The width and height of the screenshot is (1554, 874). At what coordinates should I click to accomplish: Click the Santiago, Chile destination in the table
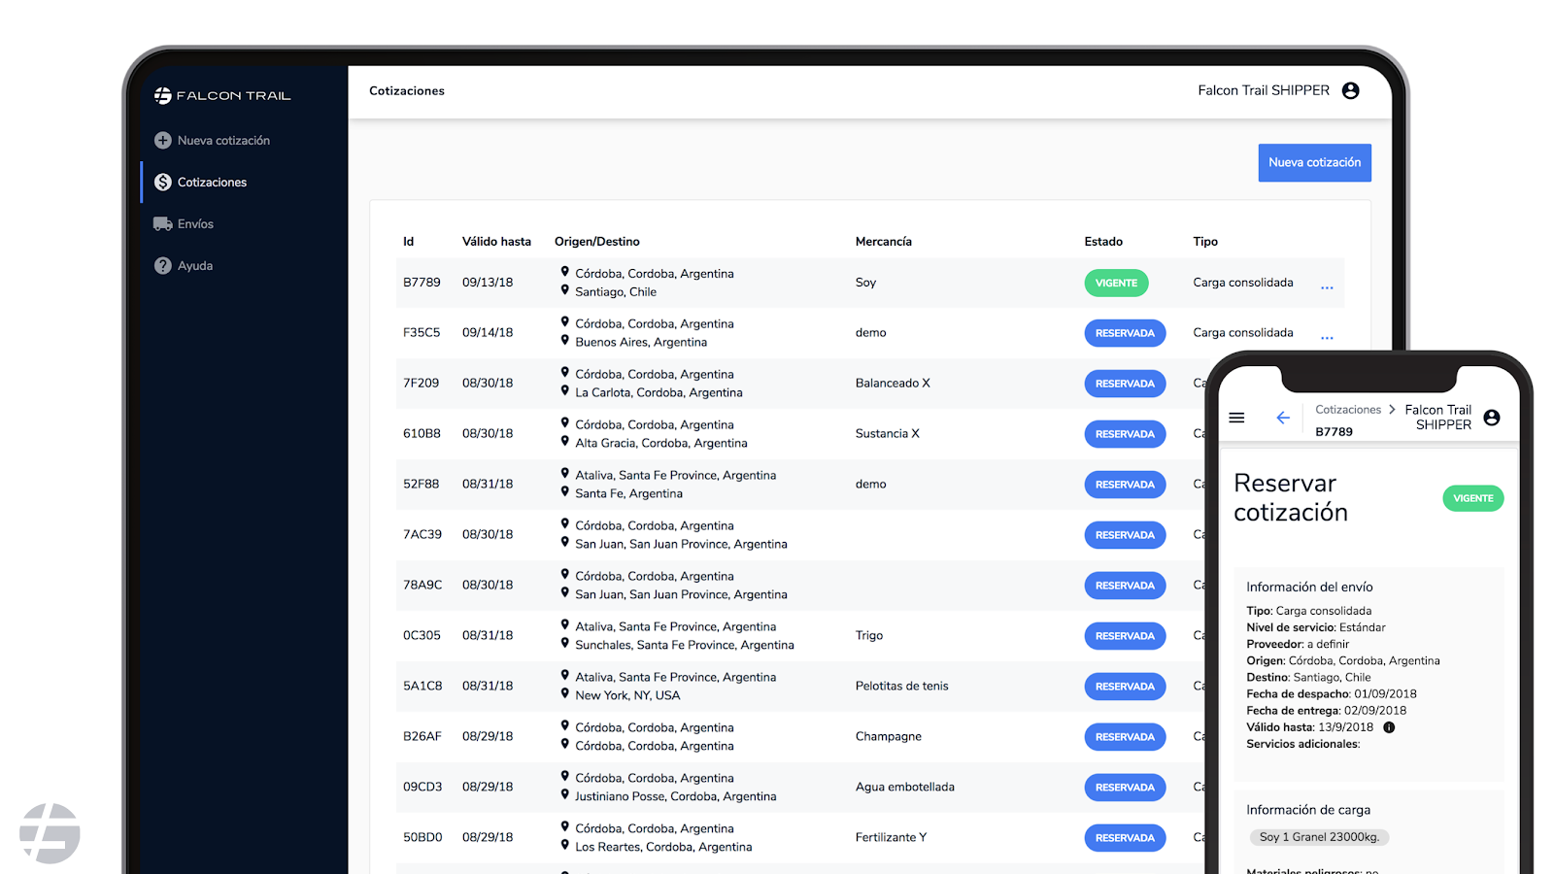(x=616, y=292)
